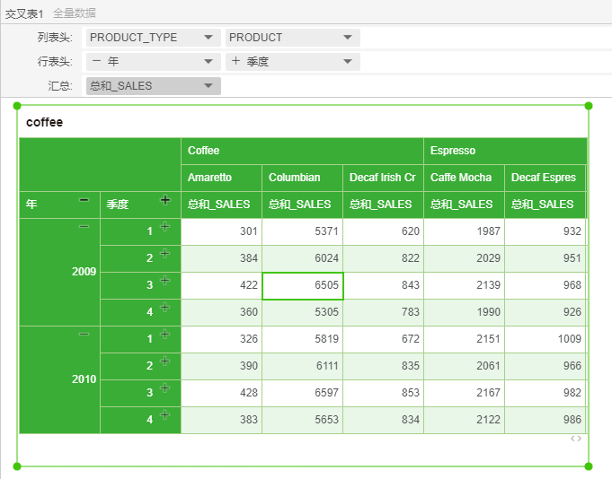This screenshot has width=612, height=479.
Task: Expand quarter 4 of 2010
Action: [x=164, y=415]
